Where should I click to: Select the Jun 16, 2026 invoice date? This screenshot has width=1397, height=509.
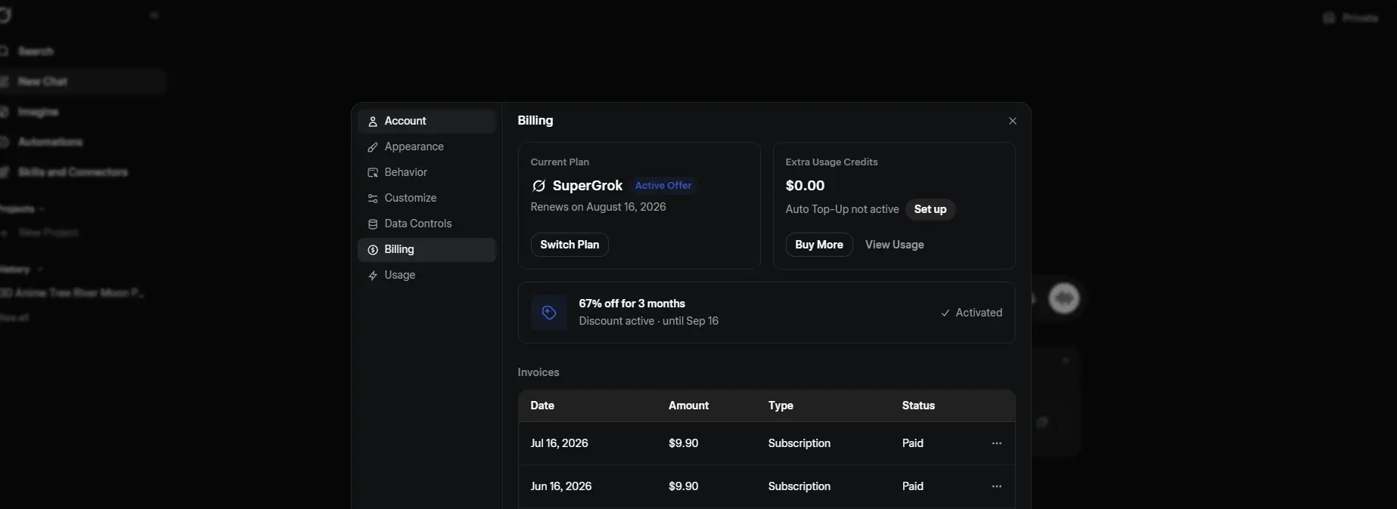coord(561,486)
